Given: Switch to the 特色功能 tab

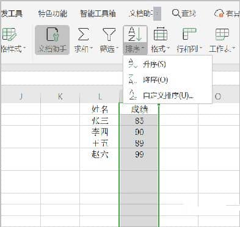Looking at the screenshot, I should click(53, 13).
